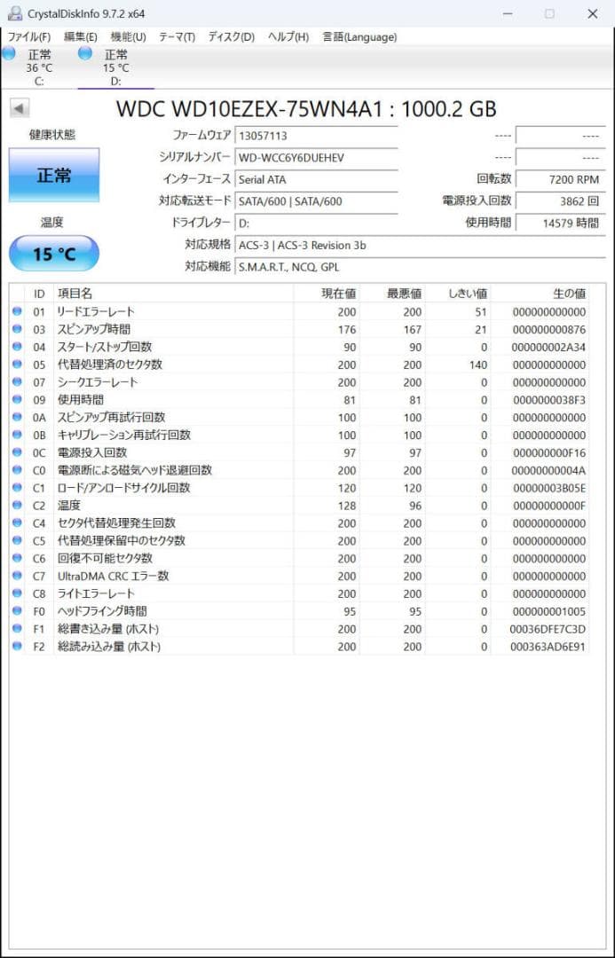
Task: Click threshold value 140
Action: (x=478, y=365)
